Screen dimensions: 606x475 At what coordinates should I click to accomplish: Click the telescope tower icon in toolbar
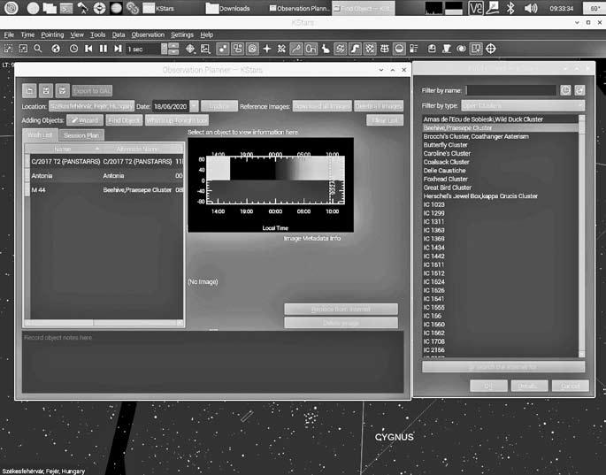tap(447, 49)
